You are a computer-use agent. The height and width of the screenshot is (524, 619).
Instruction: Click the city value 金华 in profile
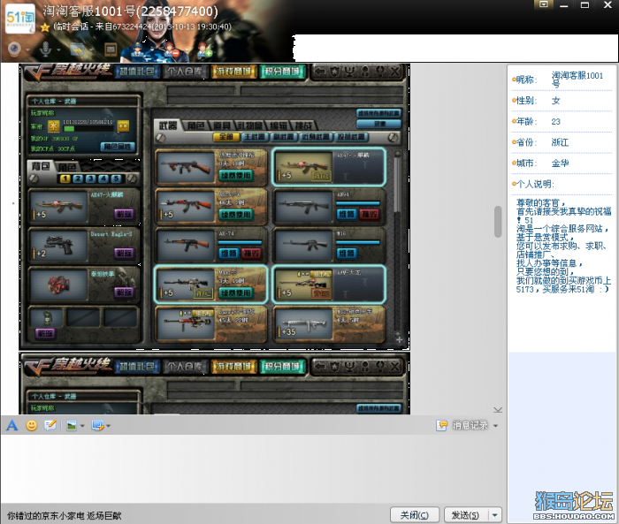[x=560, y=163]
